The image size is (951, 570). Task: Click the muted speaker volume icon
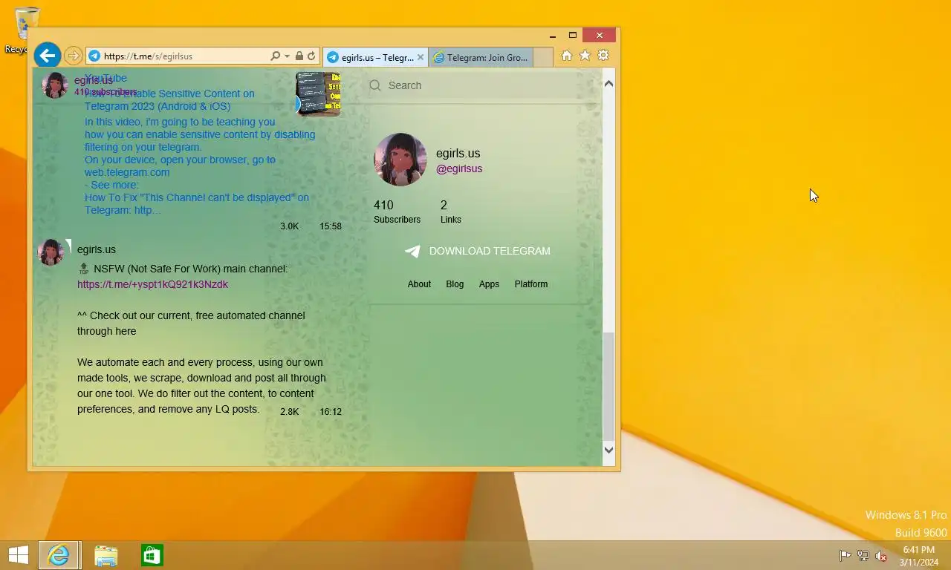[x=881, y=556]
